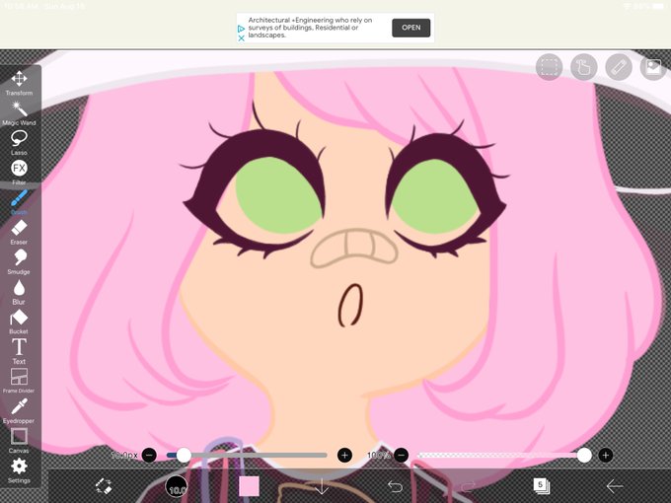
Task: Open the FX Filter tool
Action: [20, 172]
